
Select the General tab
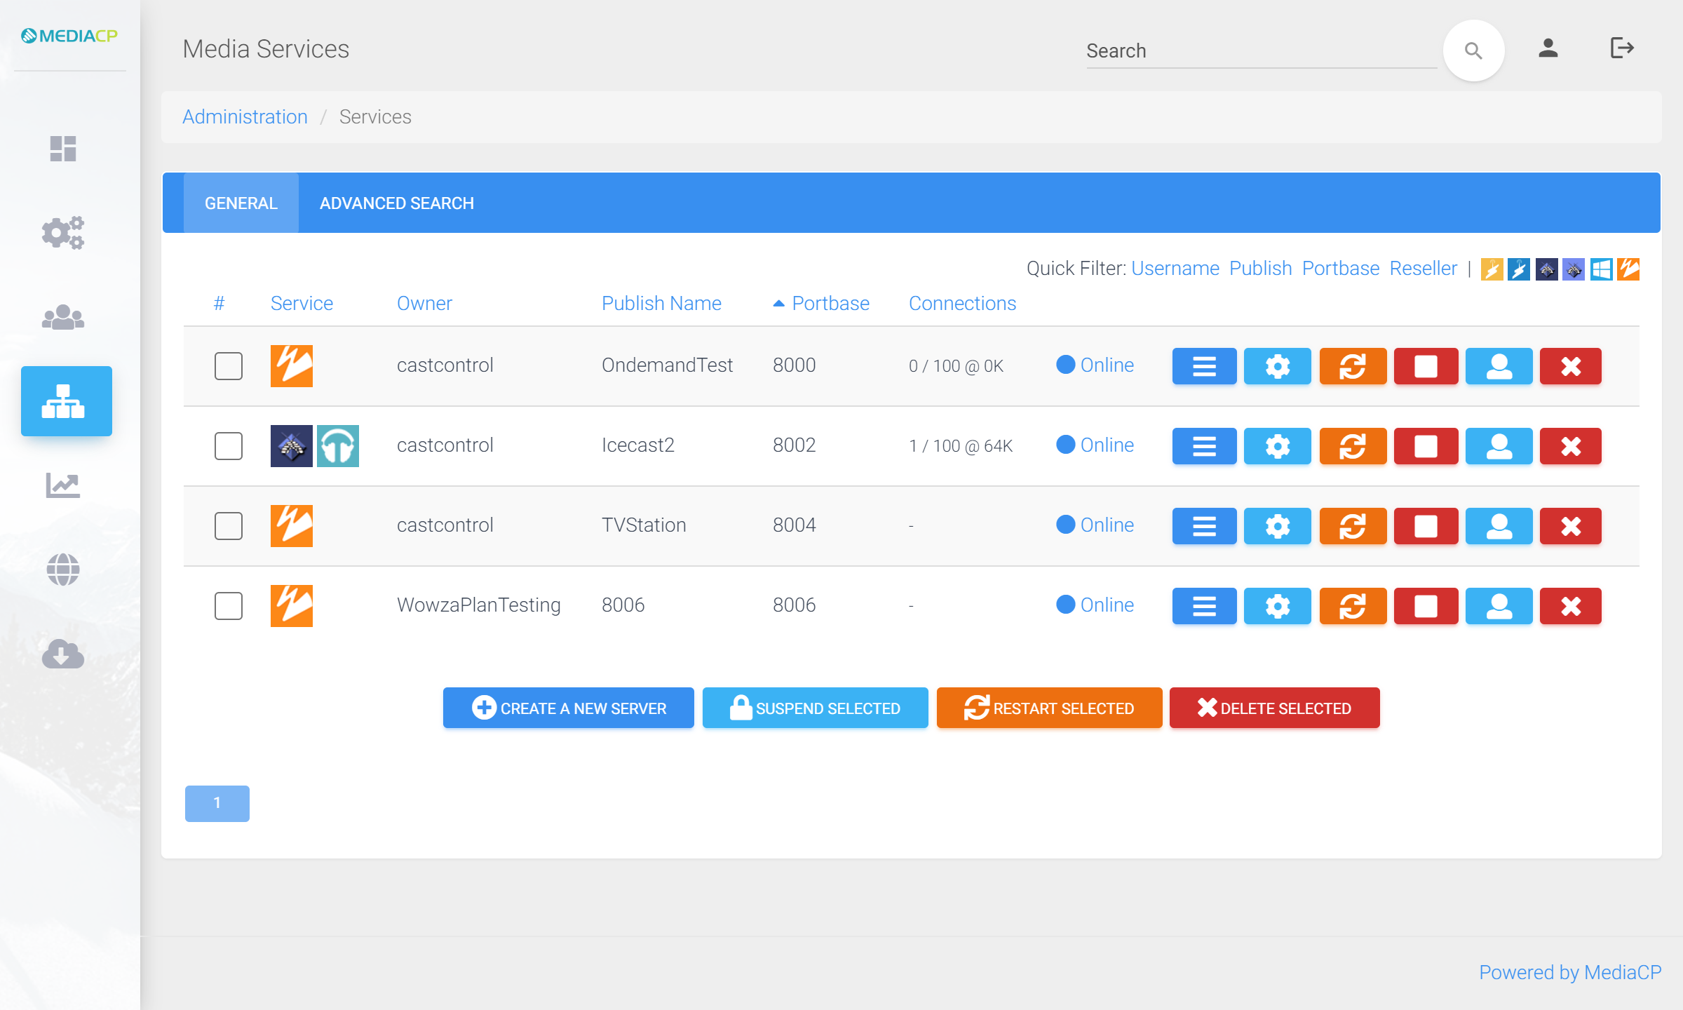241,203
